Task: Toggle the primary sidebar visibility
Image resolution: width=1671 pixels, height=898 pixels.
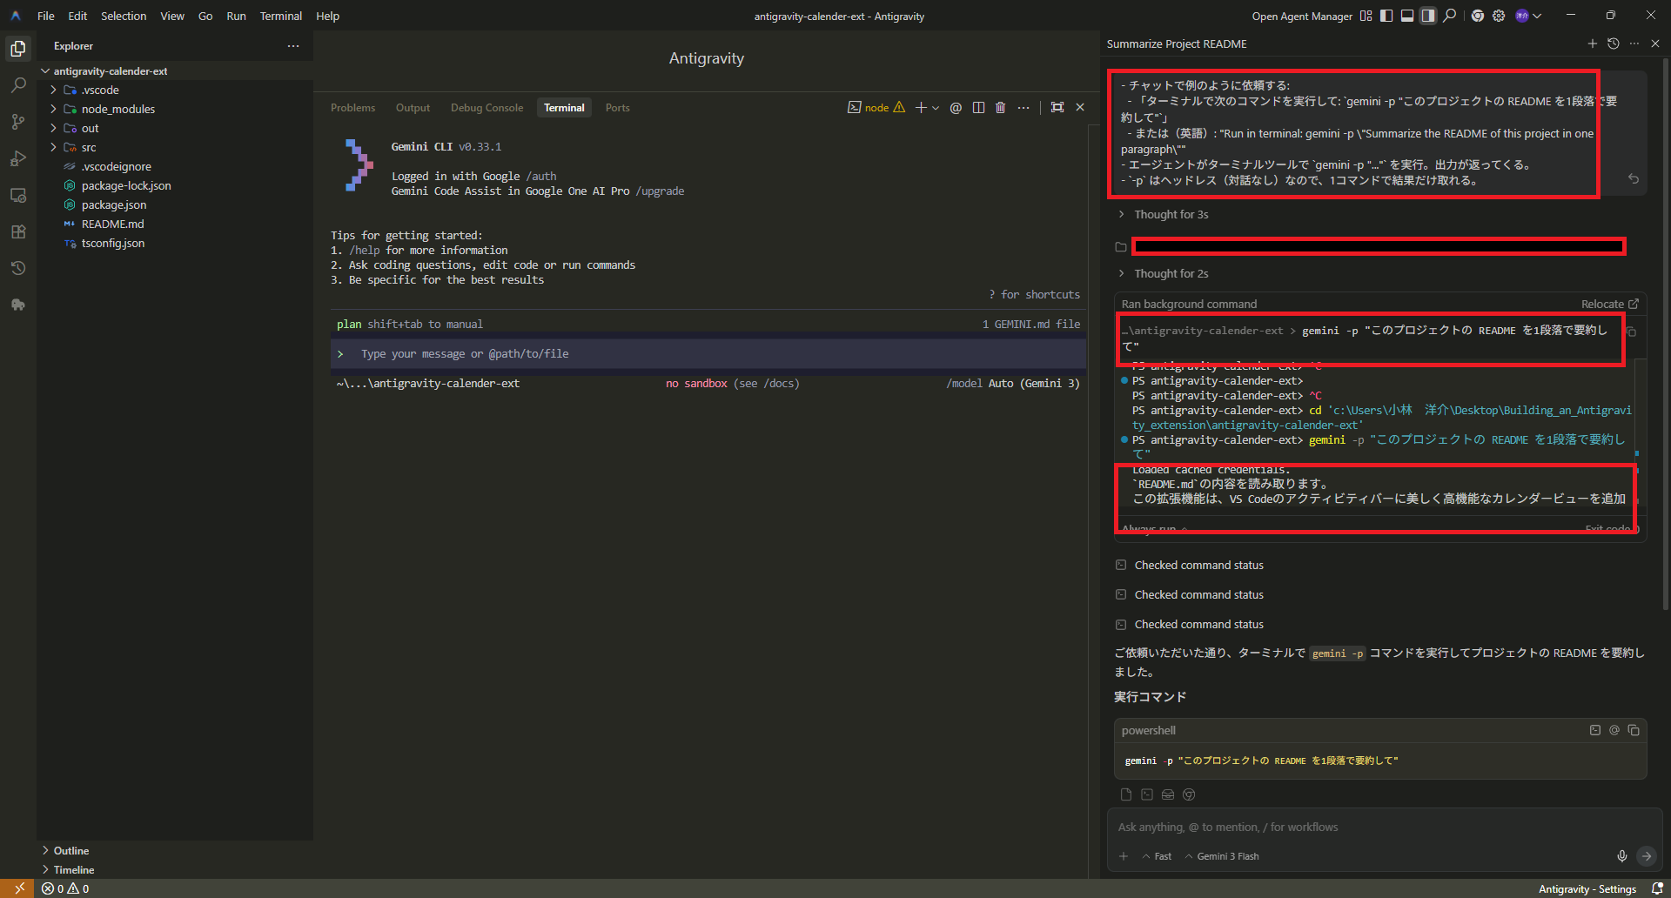Action: (1386, 16)
